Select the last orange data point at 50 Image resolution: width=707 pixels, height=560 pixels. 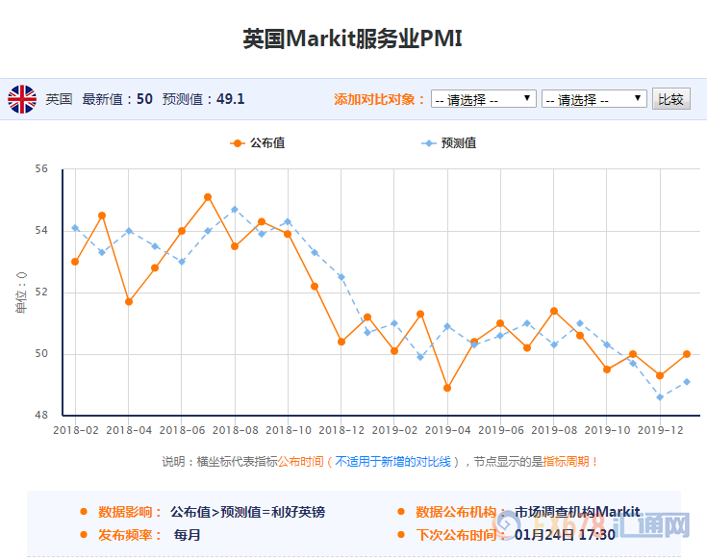coord(687,354)
